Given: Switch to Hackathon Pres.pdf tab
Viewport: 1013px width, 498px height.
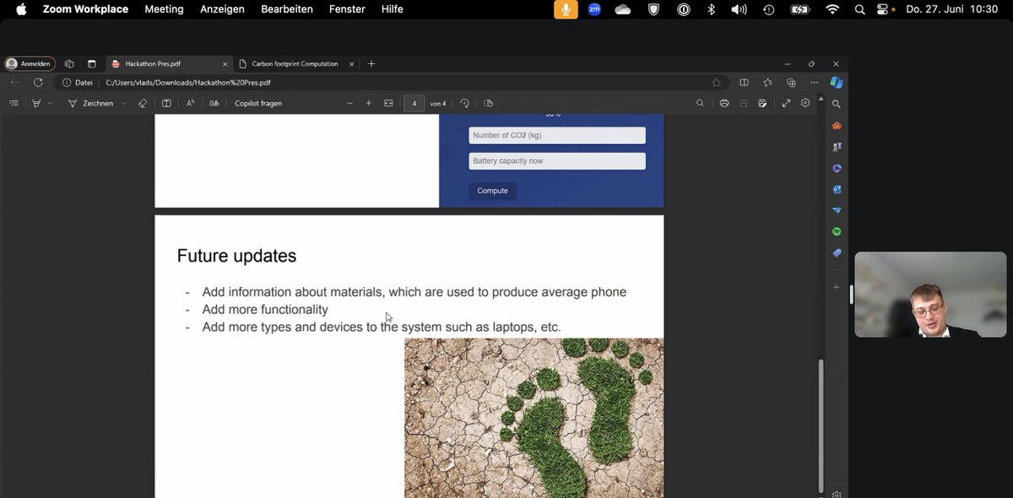Looking at the screenshot, I should pyautogui.click(x=169, y=63).
